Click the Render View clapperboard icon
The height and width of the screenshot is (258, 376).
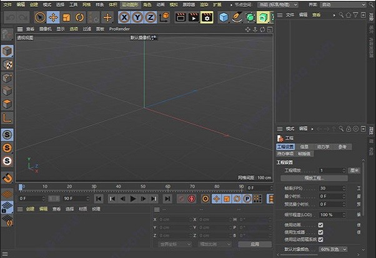[x=181, y=17]
